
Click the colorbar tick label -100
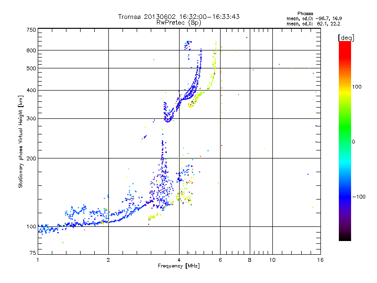pyautogui.click(x=361, y=196)
